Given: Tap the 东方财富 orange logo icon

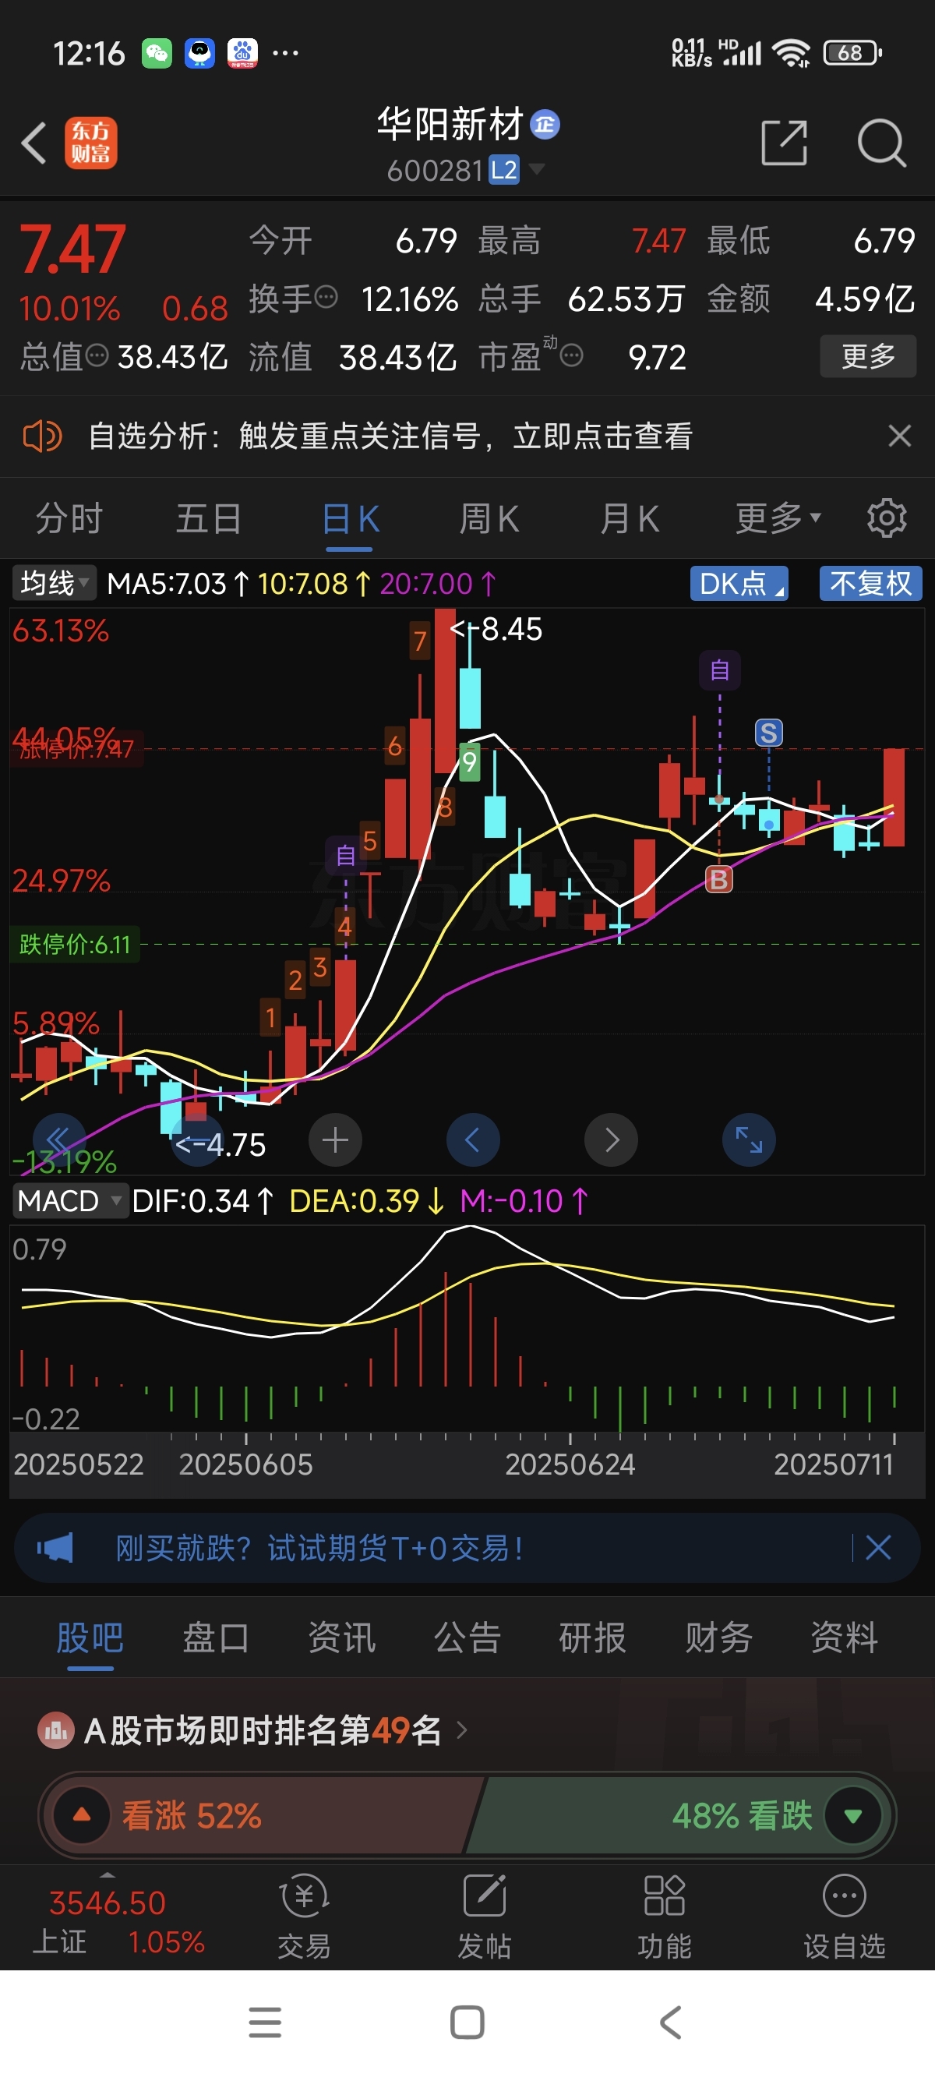Looking at the screenshot, I should (90, 143).
